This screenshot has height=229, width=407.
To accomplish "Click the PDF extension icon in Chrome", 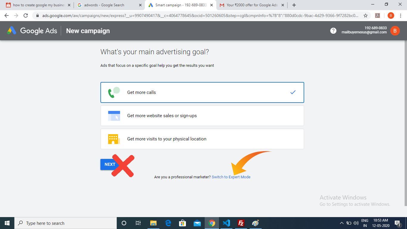I will (378, 16).
